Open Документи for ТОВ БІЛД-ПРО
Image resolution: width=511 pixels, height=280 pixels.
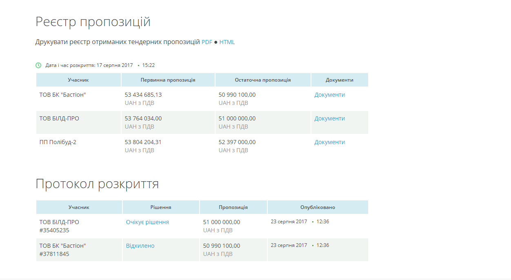(329, 118)
